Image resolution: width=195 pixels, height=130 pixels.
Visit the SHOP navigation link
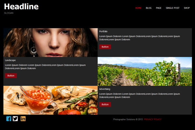187,8
